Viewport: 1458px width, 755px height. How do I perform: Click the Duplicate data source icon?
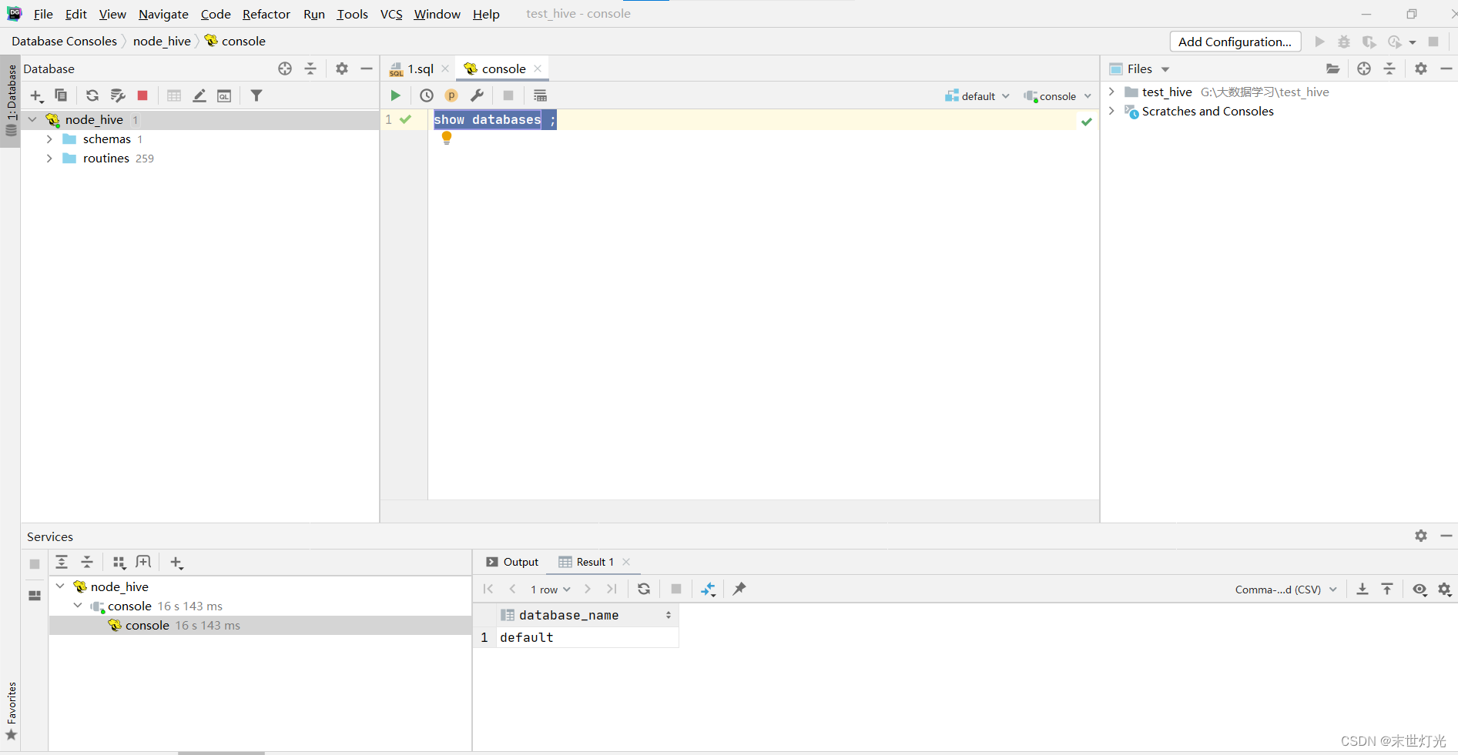61,95
